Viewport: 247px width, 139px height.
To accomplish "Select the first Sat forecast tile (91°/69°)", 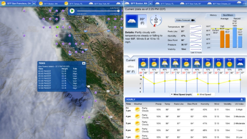I will tap(154, 66).
